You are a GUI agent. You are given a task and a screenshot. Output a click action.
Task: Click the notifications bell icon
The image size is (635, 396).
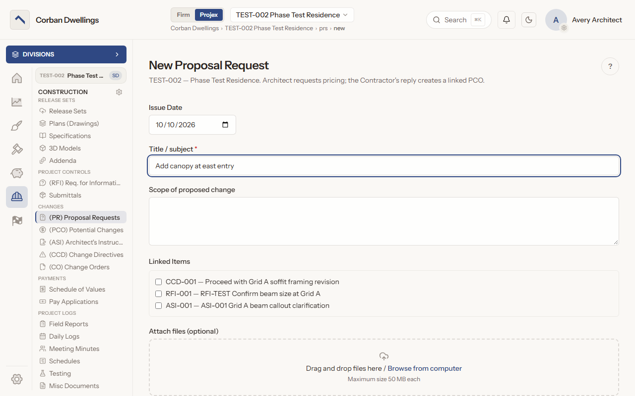coord(507,20)
